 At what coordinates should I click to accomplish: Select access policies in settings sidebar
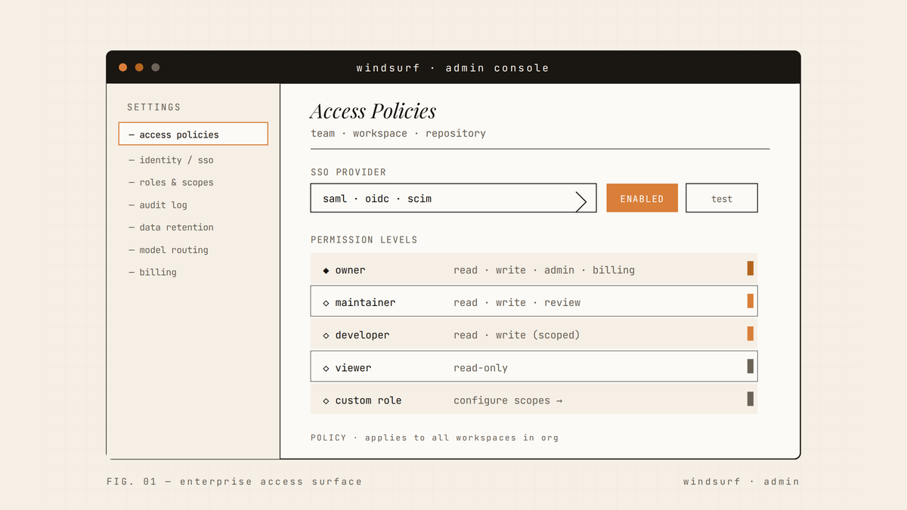point(193,134)
